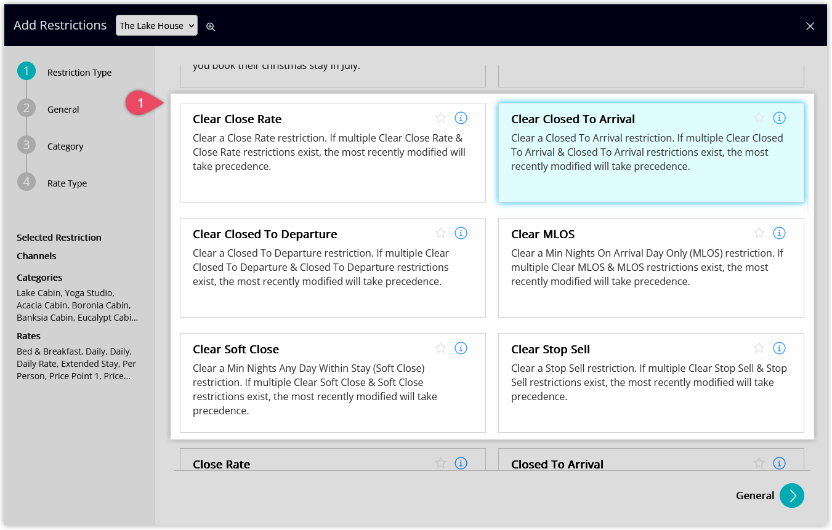This screenshot has height=530, width=832.
Task: Star the Close Rate restriction
Action: (441, 463)
